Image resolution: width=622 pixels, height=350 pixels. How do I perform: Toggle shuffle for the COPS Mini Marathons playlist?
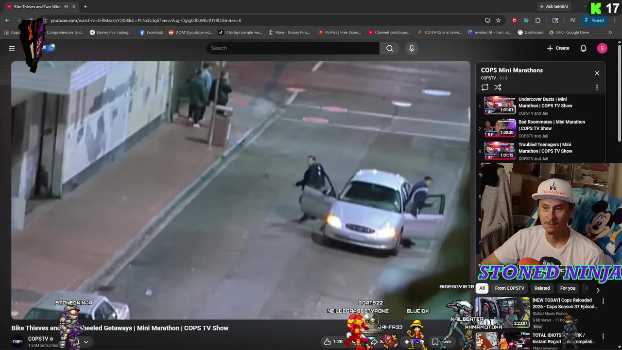pos(498,87)
